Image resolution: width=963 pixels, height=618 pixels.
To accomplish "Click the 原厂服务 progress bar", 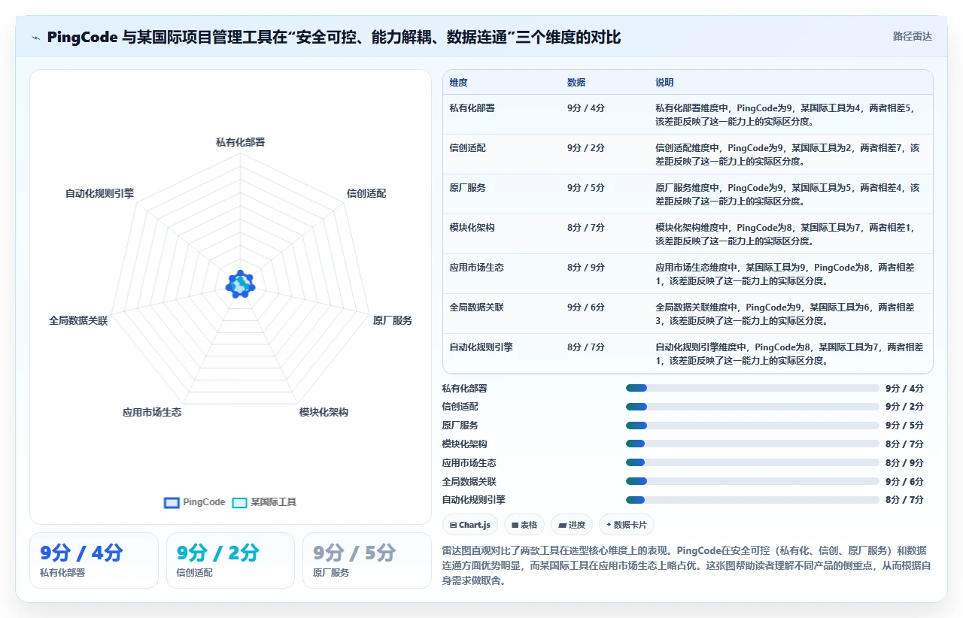I will point(752,426).
